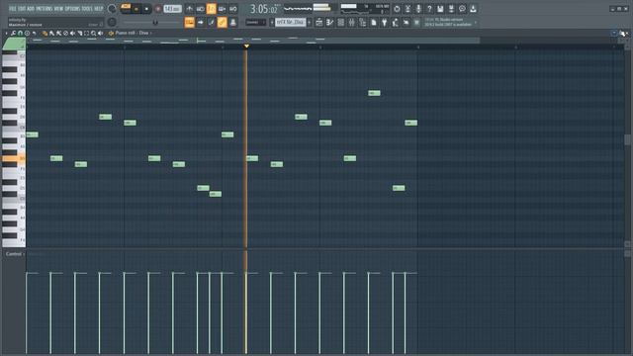Image resolution: width=633 pixels, height=356 pixels.
Task: Click the download content icon
Action: pos(473,9)
